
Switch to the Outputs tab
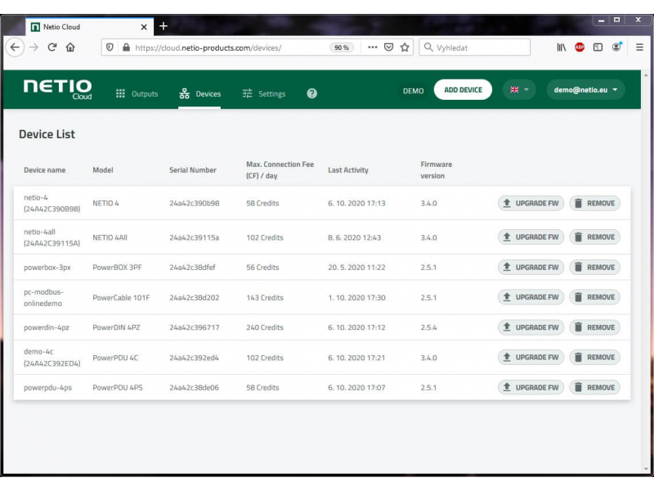click(x=137, y=93)
